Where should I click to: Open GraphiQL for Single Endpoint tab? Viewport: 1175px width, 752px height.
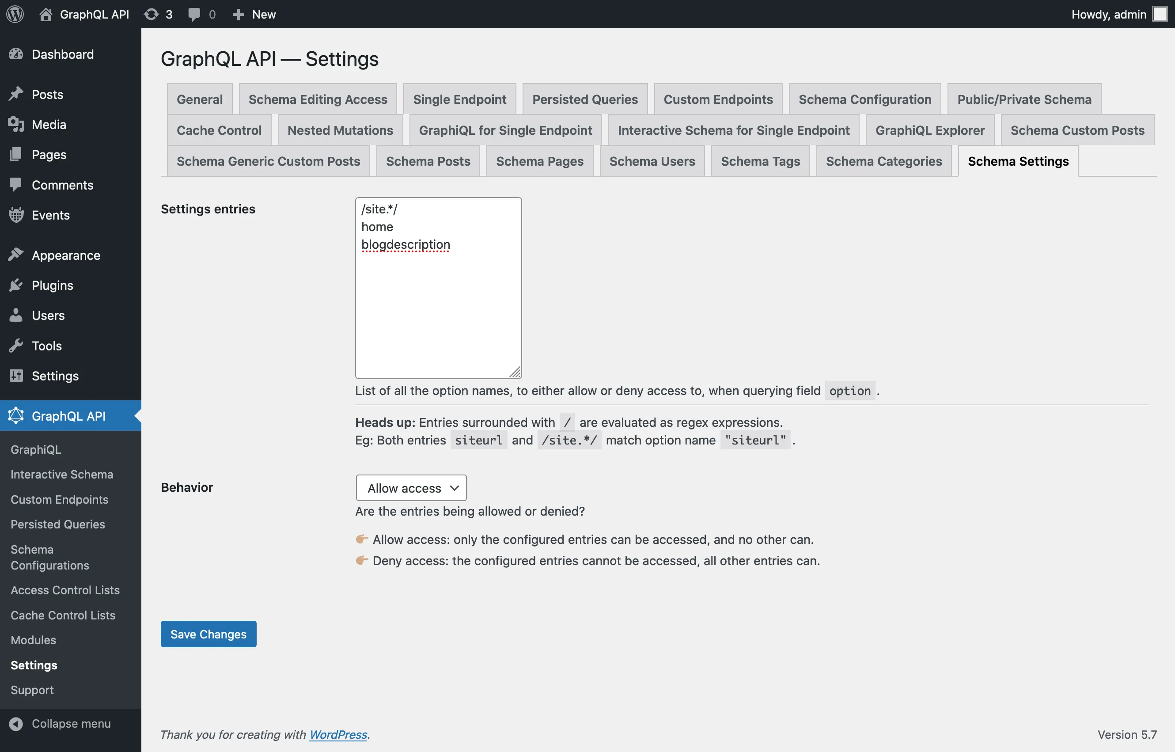click(505, 130)
